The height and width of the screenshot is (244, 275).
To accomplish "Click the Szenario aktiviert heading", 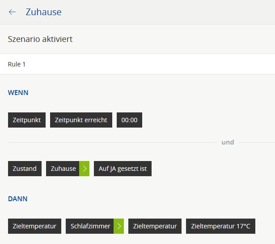I will click(x=40, y=39).
